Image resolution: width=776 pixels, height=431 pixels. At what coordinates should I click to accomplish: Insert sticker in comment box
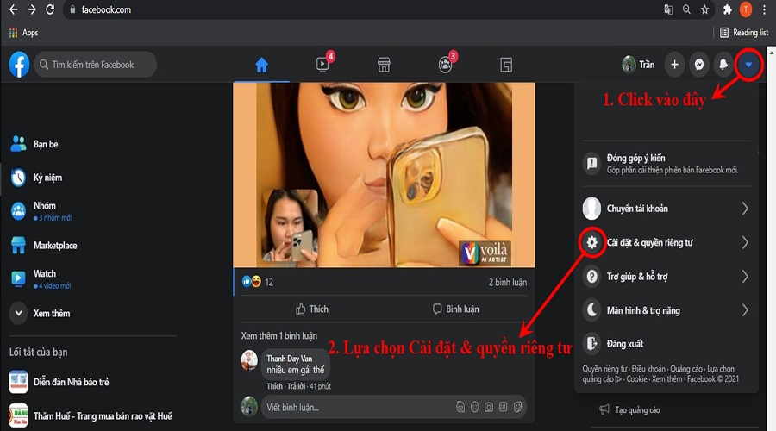517,407
